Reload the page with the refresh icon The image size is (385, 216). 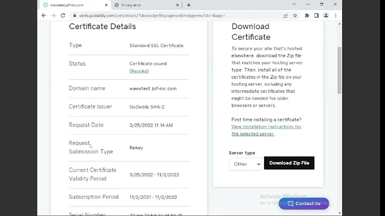[63, 16]
